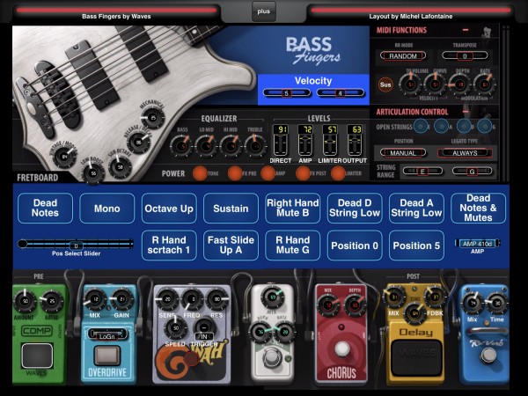Toggle the Sus button in MIDI Functions

click(385, 84)
